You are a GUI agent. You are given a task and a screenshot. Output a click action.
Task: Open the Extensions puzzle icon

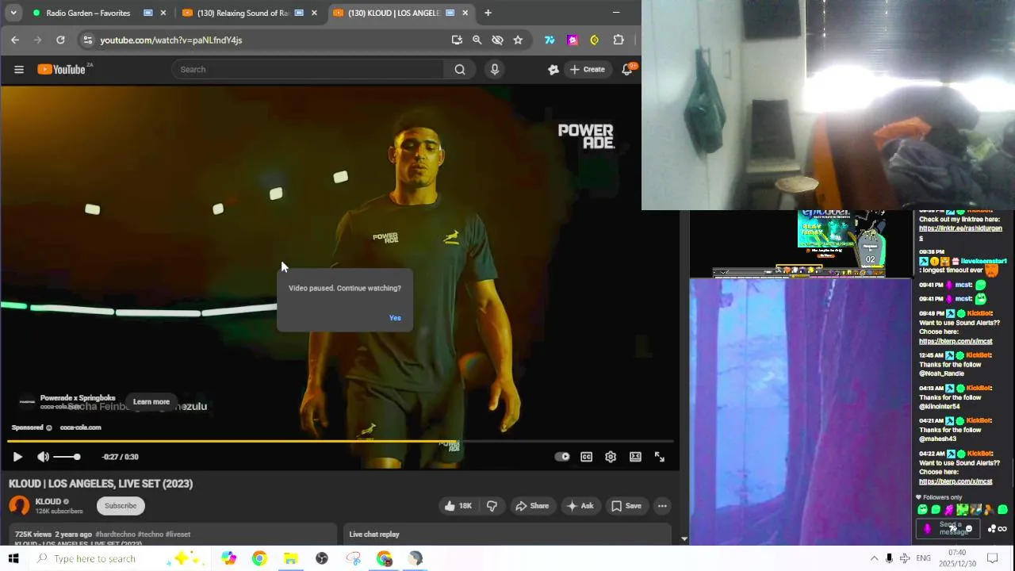[619, 40]
